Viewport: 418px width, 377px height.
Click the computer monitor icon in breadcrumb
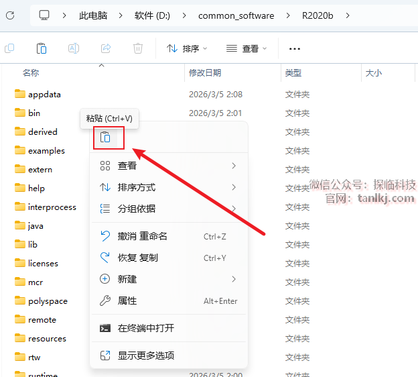coord(44,15)
